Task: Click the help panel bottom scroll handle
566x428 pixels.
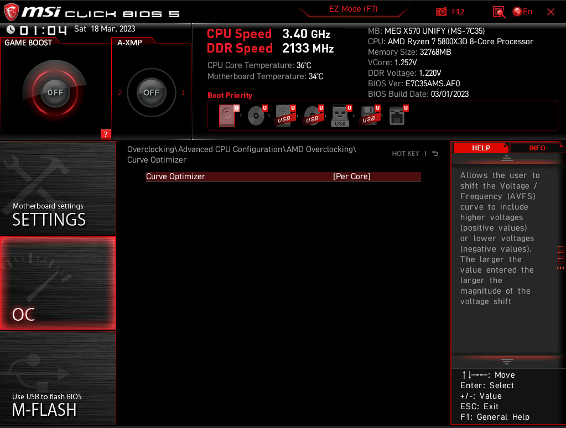Action: tap(506, 361)
